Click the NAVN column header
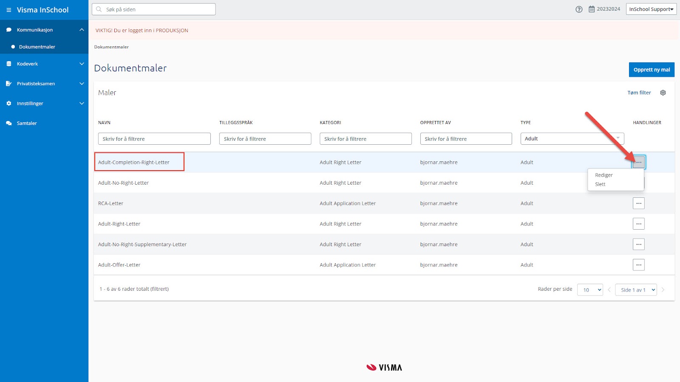 pos(104,123)
